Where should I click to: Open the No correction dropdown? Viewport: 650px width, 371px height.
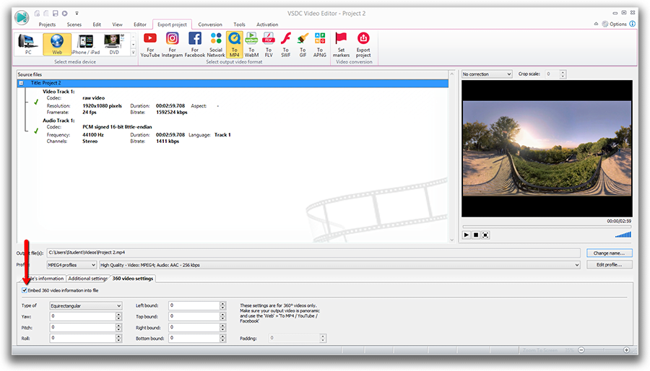click(487, 74)
